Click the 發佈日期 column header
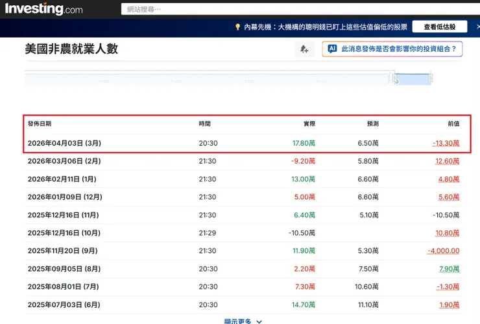Screen dimensions: 480x324 (x=40, y=124)
